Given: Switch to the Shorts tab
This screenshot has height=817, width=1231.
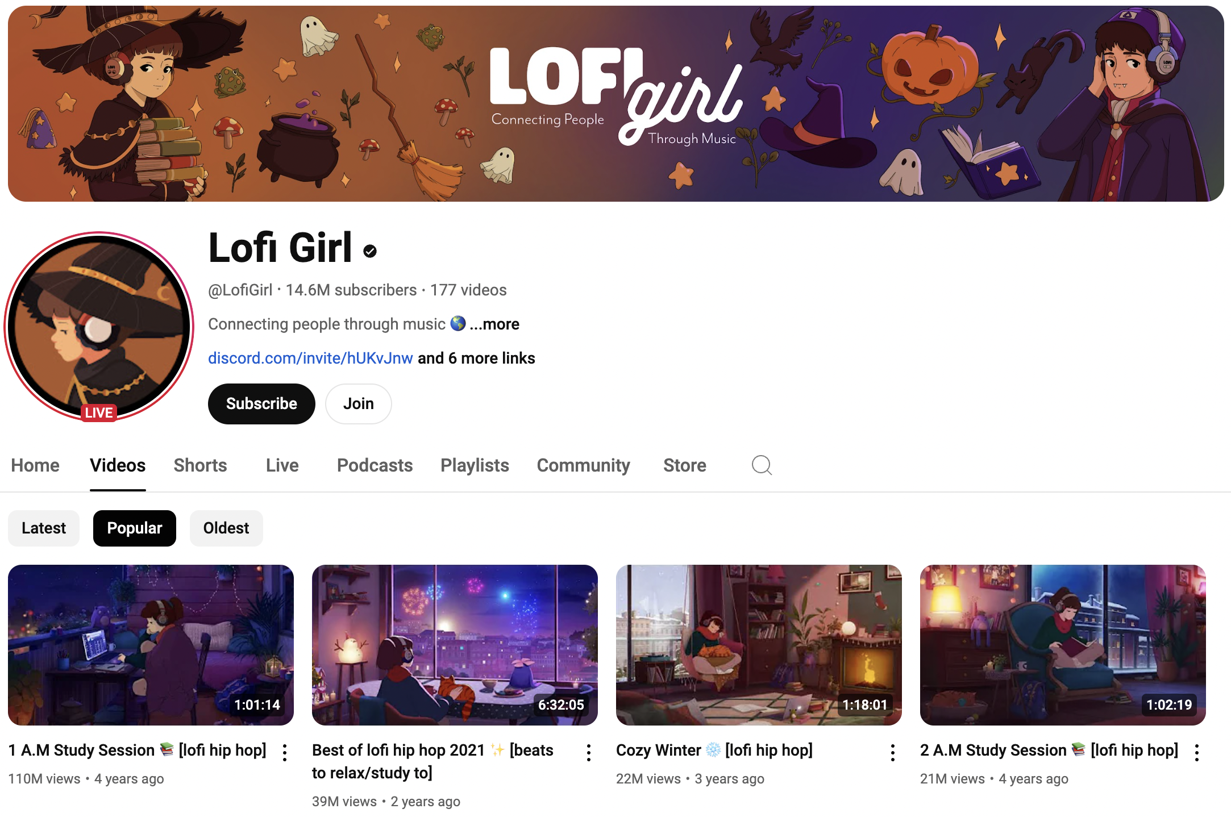Looking at the screenshot, I should (x=200, y=465).
